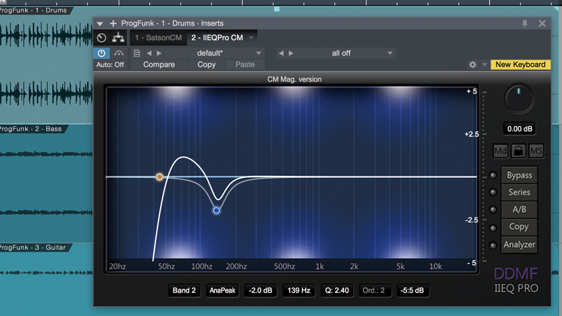Expand the arrow beside the gear icon

[484, 65]
